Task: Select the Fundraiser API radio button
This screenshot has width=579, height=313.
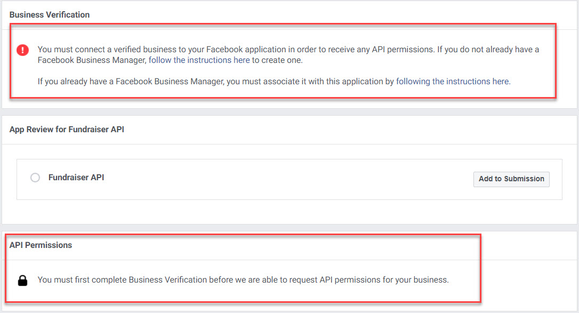Action: pyautogui.click(x=35, y=178)
